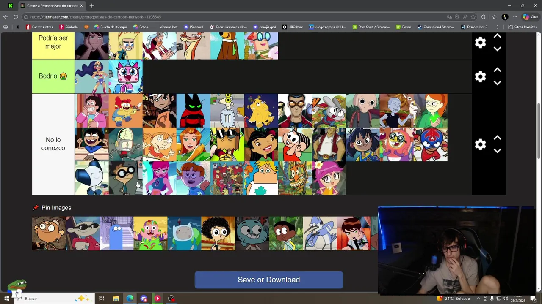Viewport: 542px width, 304px height.
Task: Select Mordecai blue jay thumbnail
Action: click(x=320, y=233)
